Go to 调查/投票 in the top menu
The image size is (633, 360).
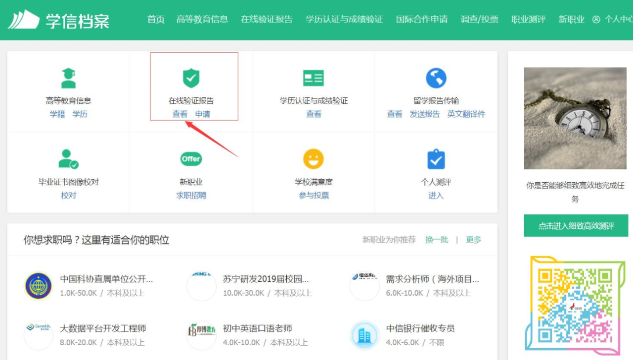pos(479,20)
